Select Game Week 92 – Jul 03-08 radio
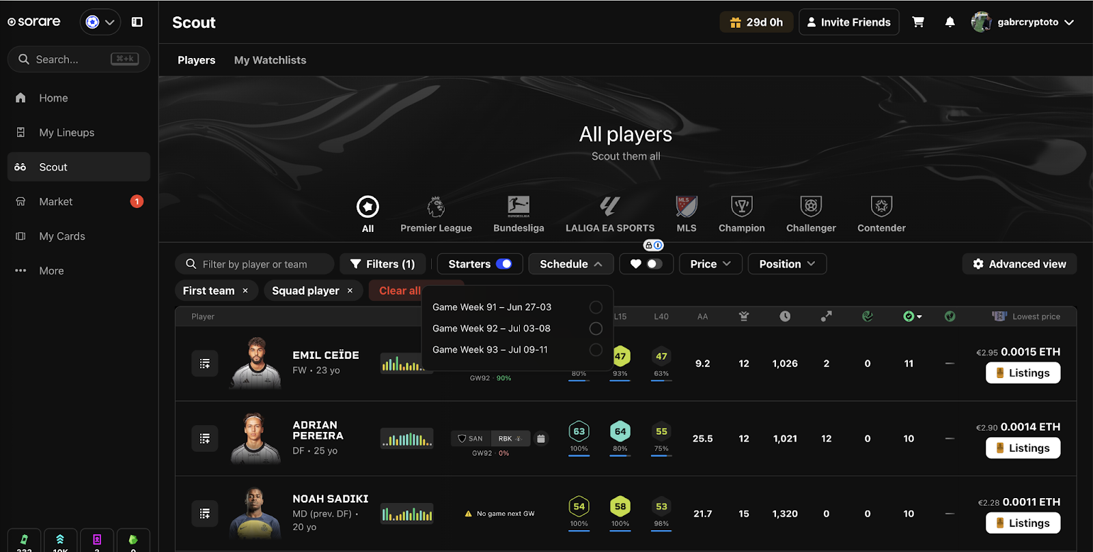This screenshot has height=552, width=1093. 596,328
